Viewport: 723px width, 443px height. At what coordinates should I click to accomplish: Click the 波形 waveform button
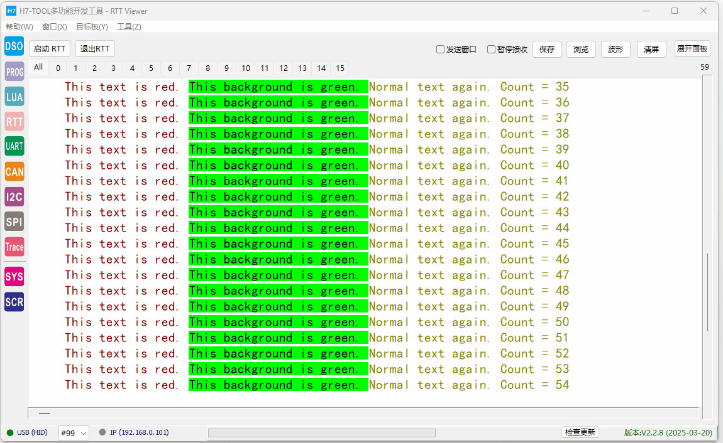coord(615,49)
